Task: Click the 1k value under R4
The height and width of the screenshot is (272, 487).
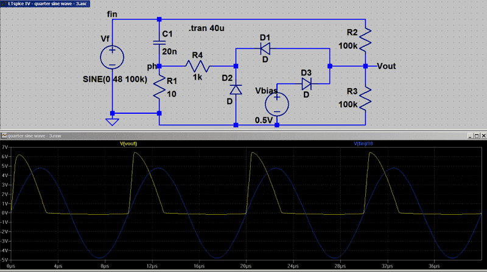Action: 197,77
